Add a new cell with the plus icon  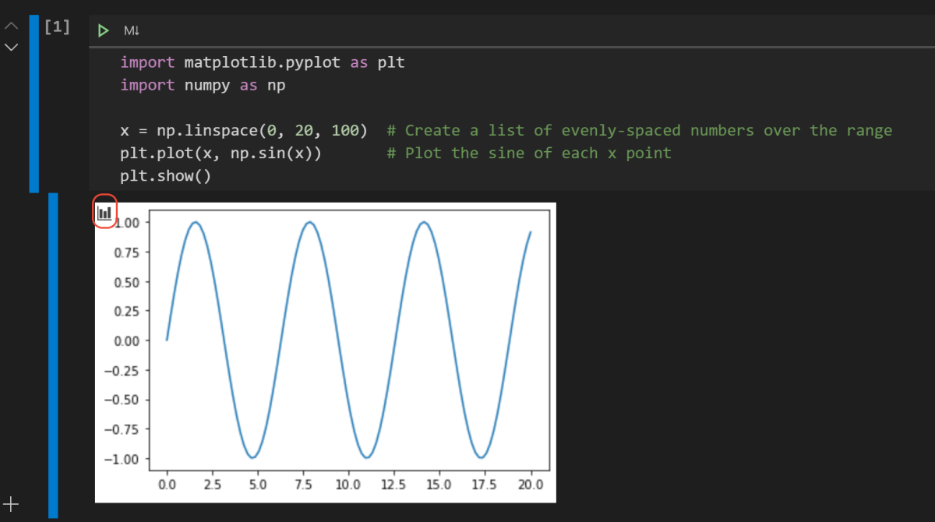(x=11, y=504)
